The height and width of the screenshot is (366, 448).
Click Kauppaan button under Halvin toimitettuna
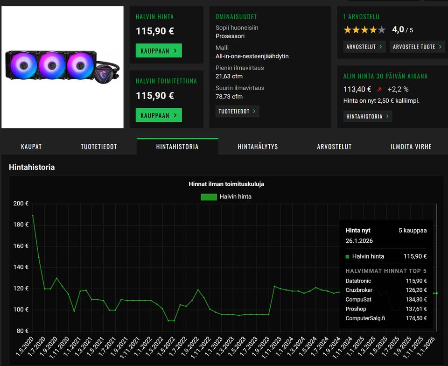click(159, 115)
